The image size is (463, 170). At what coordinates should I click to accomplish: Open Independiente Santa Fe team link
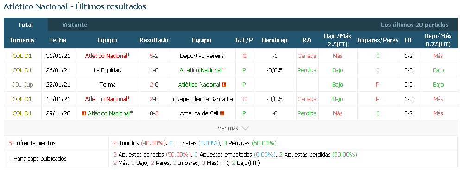[202, 99]
